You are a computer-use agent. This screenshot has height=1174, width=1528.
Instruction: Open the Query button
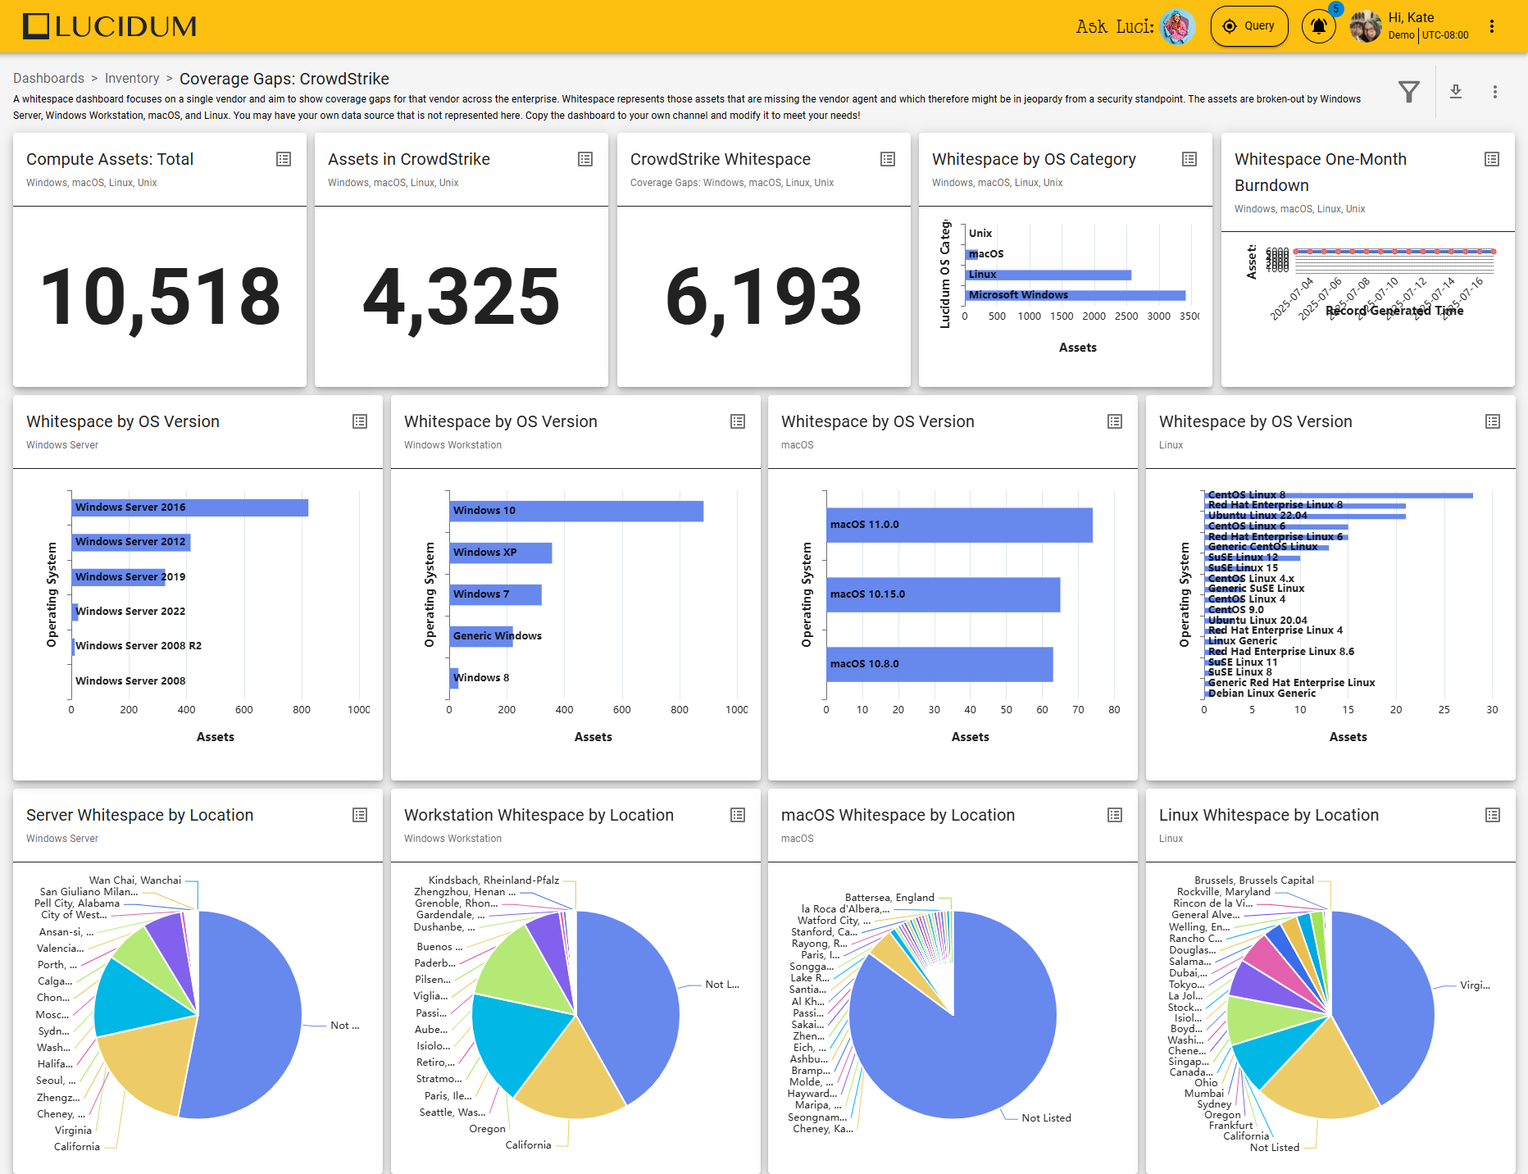(1248, 26)
